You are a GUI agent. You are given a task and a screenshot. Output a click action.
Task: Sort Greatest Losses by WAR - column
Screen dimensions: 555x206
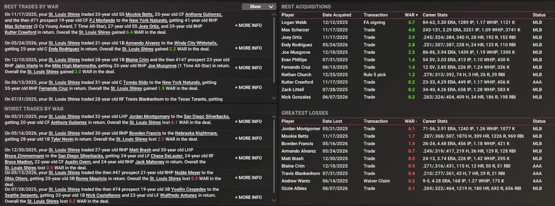click(x=411, y=121)
